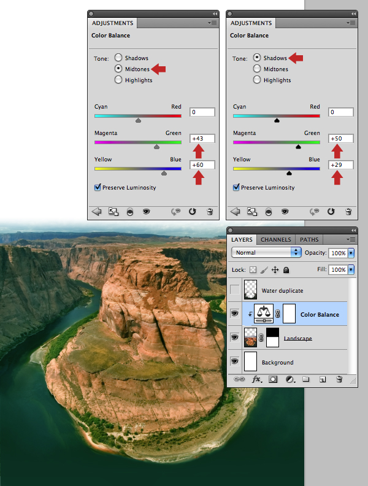The height and width of the screenshot is (486, 368).
Task: Click back arrow in left Adjustments panel
Action: pyautogui.click(x=97, y=212)
